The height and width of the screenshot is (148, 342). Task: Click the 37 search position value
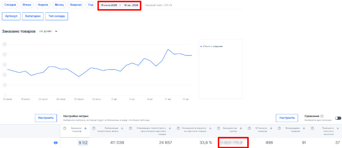(337, 143)
